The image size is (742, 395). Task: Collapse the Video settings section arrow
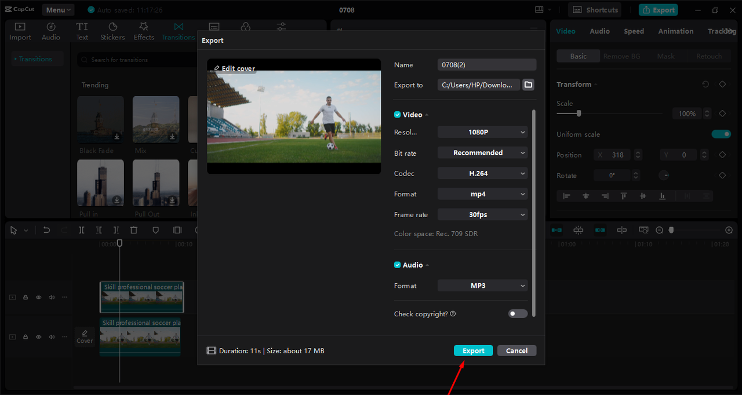click(x=427, y=115)
